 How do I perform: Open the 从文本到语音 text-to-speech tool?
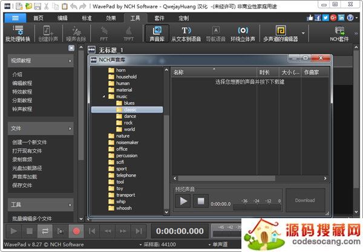(186, 34)
